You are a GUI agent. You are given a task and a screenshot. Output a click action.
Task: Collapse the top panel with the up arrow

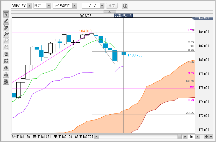click(x=110, y=12)
